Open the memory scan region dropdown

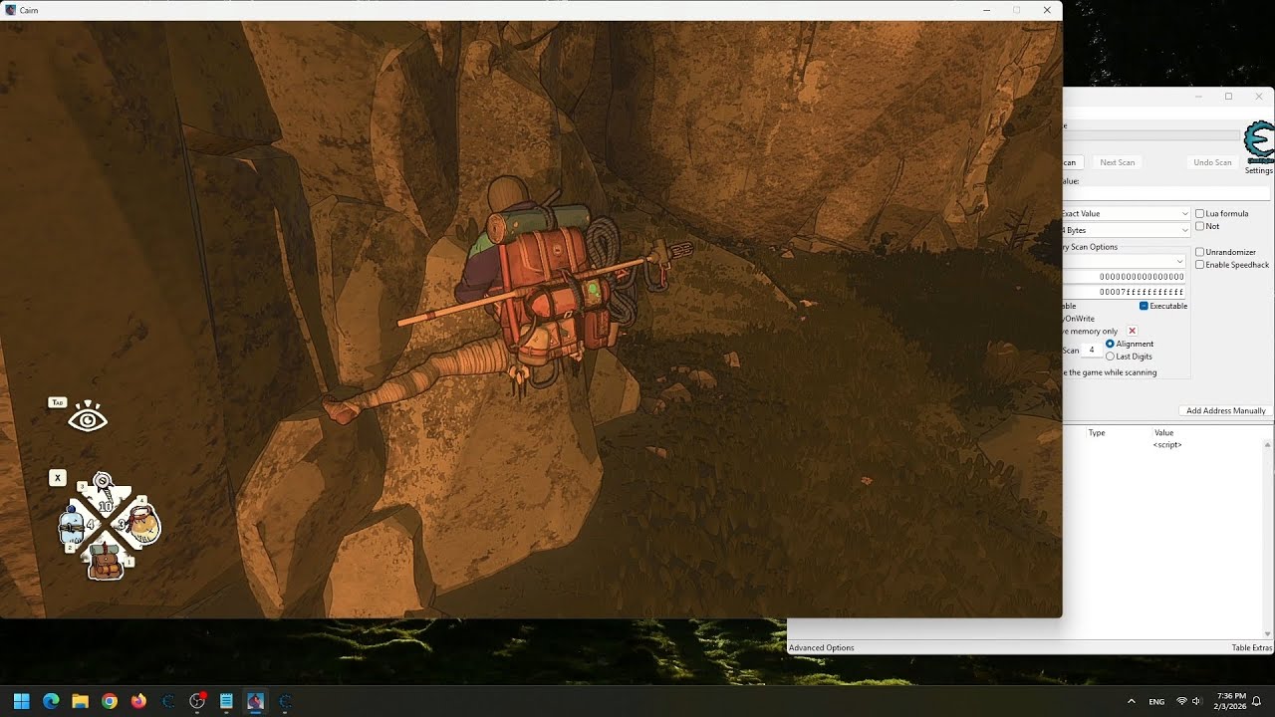click(x=1126, y=261)
